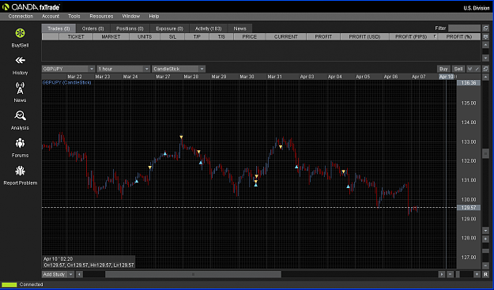Sort by MARKET column header
The width and height of the screenshot is (494, 290).
pyautogui.click(x=111, y=37)
